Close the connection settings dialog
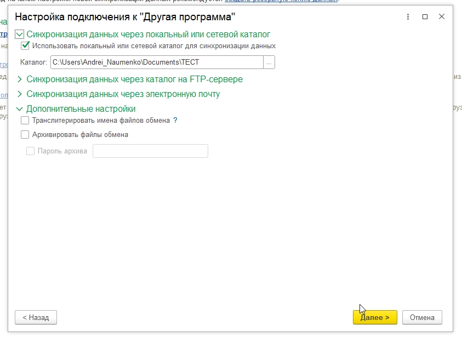The width and height of the screenshot is (462, 343). (442, 17)
